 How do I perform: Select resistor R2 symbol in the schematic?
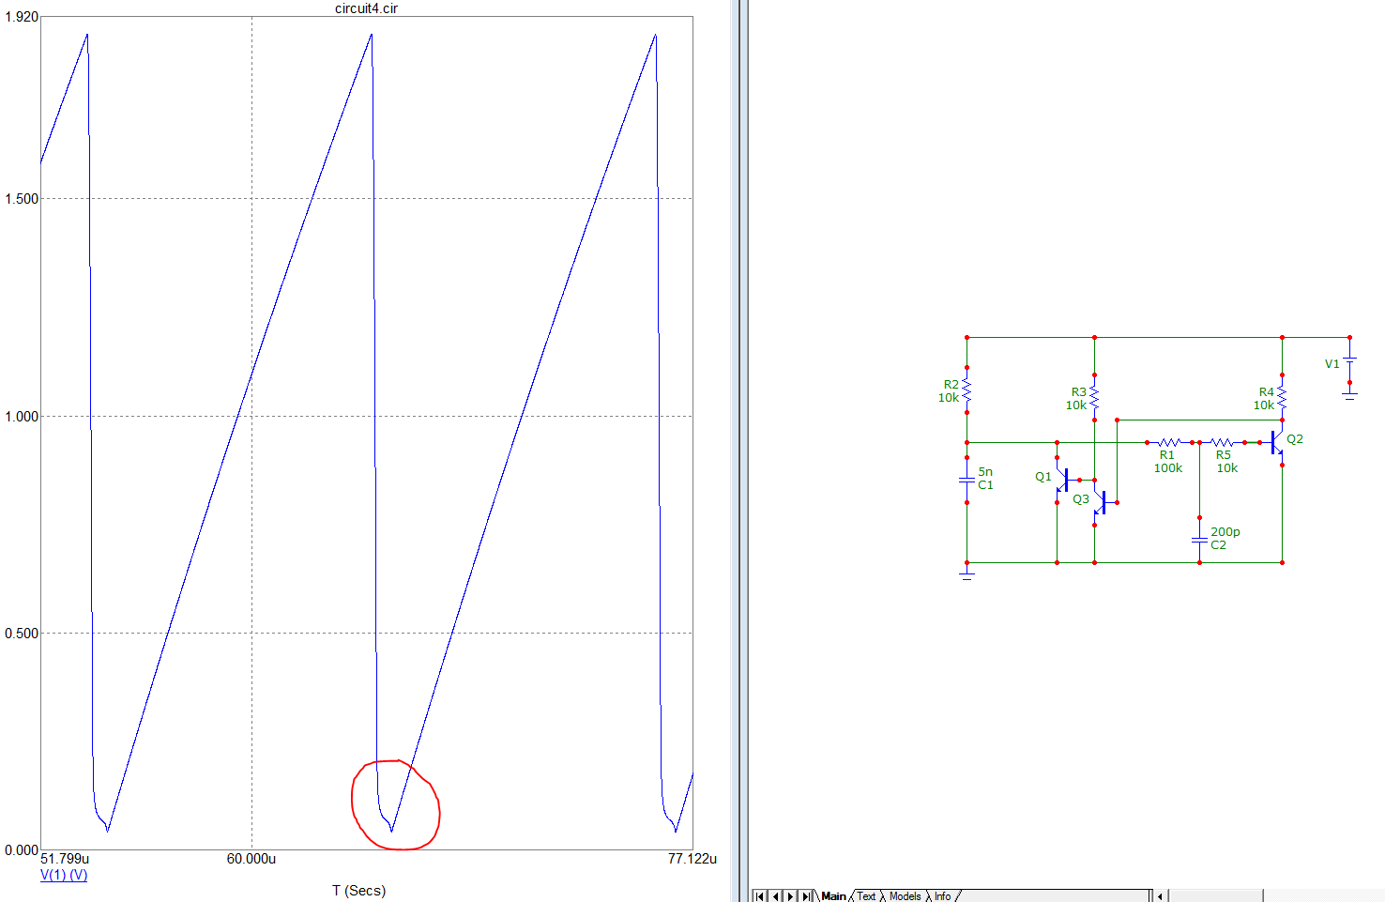coord(966,390)
